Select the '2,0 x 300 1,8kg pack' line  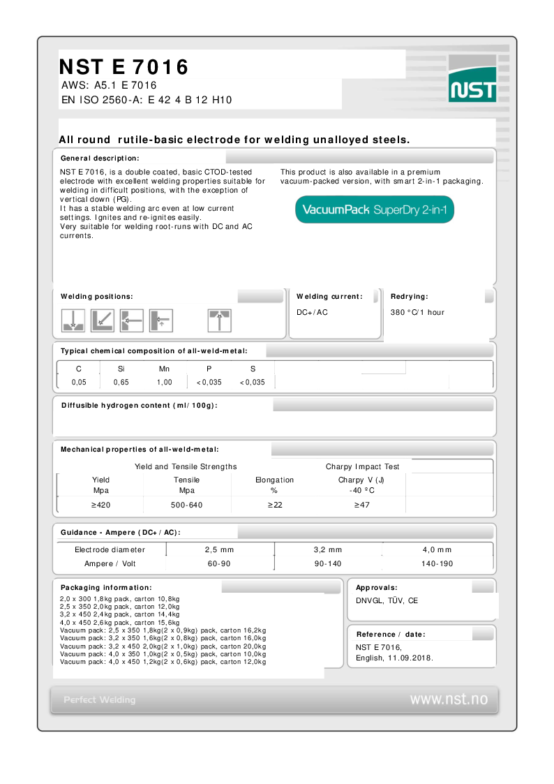click(120, 599)
